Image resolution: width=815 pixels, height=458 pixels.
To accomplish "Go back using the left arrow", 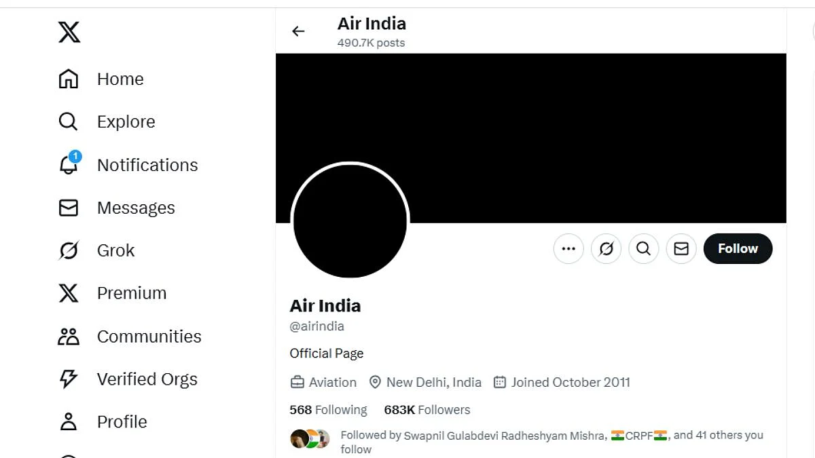I will pos(298,31).
